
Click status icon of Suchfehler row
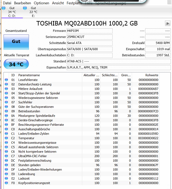6,102
